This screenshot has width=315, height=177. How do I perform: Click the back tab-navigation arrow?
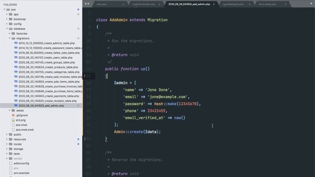pyautogui.click(x=86, y=4)
